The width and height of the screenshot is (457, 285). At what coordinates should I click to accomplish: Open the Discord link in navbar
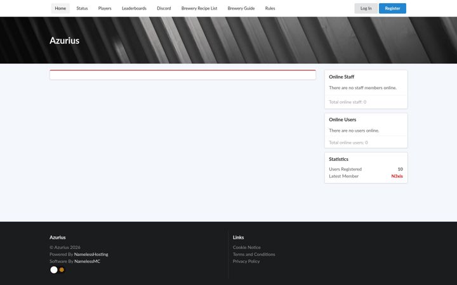164,8
